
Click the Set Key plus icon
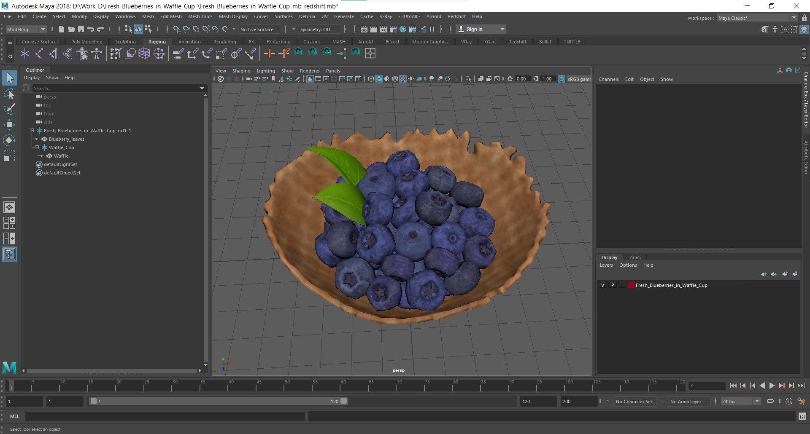269,54
